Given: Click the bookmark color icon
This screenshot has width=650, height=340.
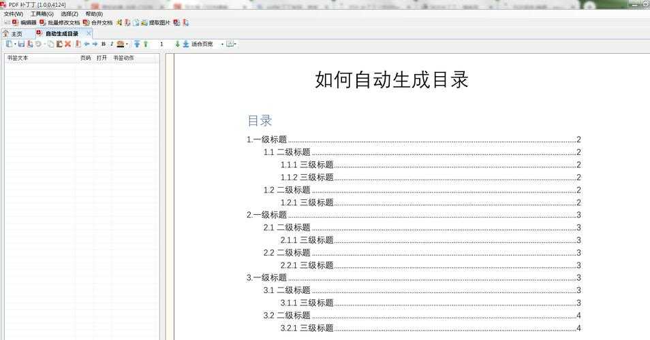Looking at the screenshot, I should coord(120,44).
